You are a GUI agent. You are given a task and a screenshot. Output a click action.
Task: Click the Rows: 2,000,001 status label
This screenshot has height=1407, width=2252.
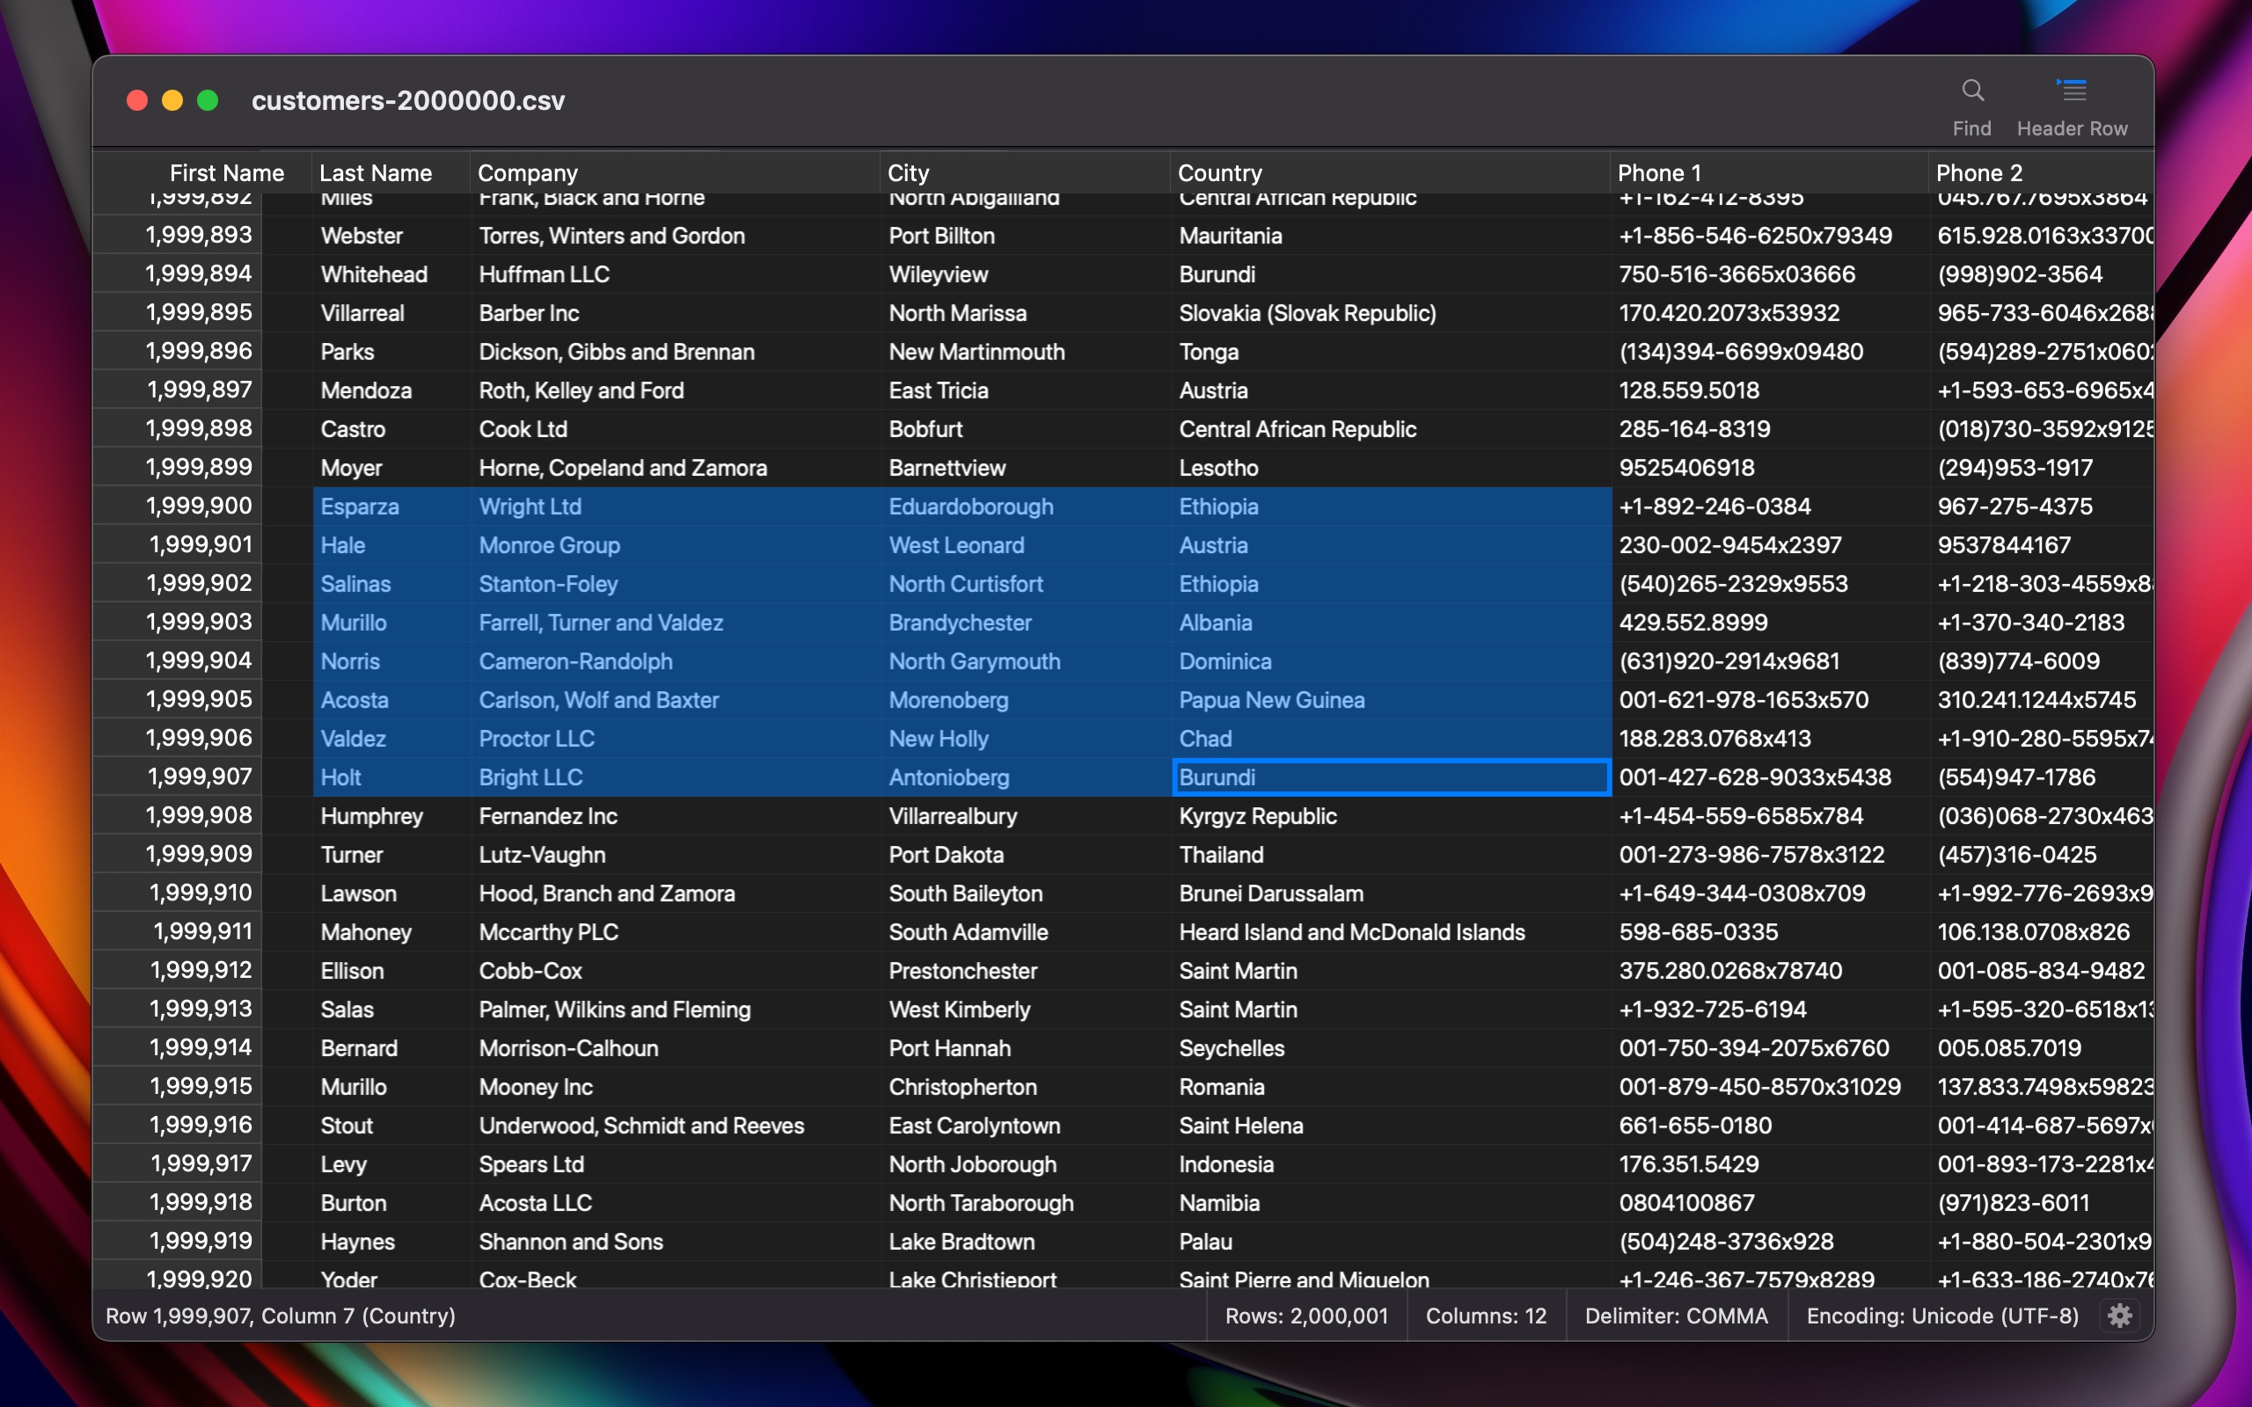pos(1305,1316)
